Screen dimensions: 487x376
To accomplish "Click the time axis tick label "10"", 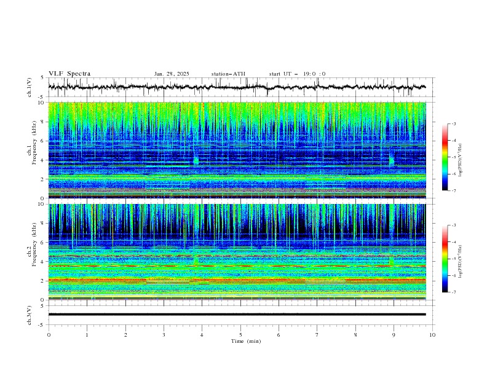I will coord(432,335).
